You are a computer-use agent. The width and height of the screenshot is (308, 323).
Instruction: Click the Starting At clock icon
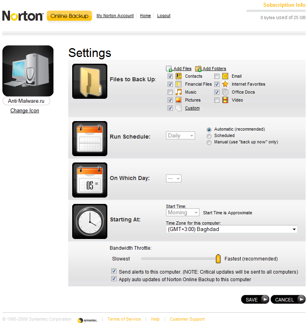point(90,221)
